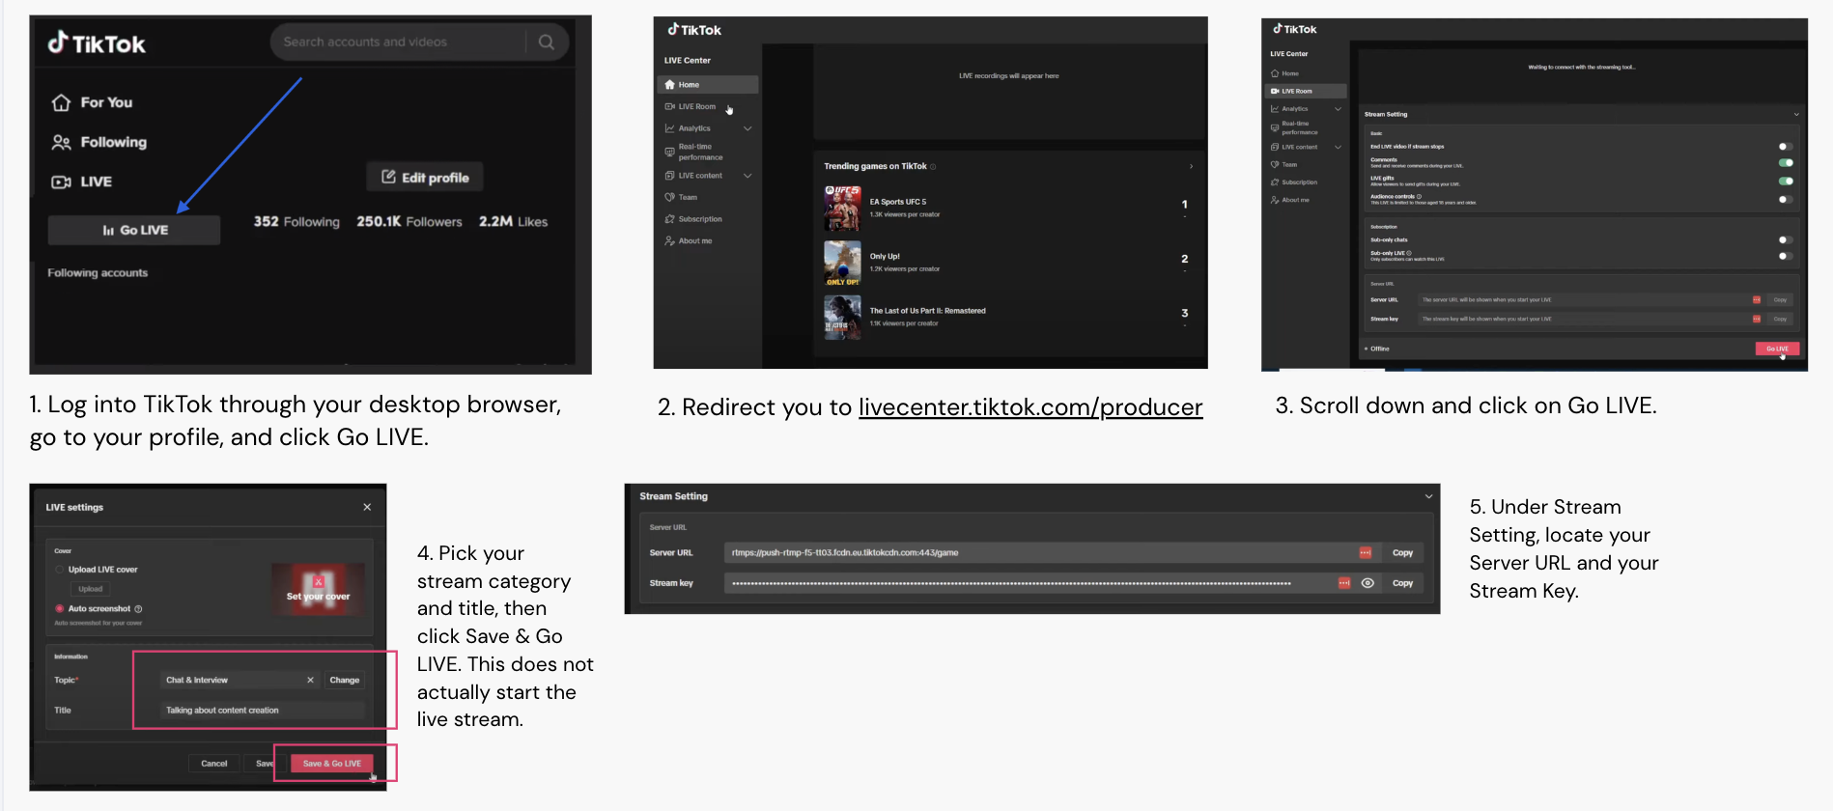Image resolution: width=1833 pixels, height=811 pixels.
Task: Select the Auto screenshot radio option
Action: [x=60, y=609]
